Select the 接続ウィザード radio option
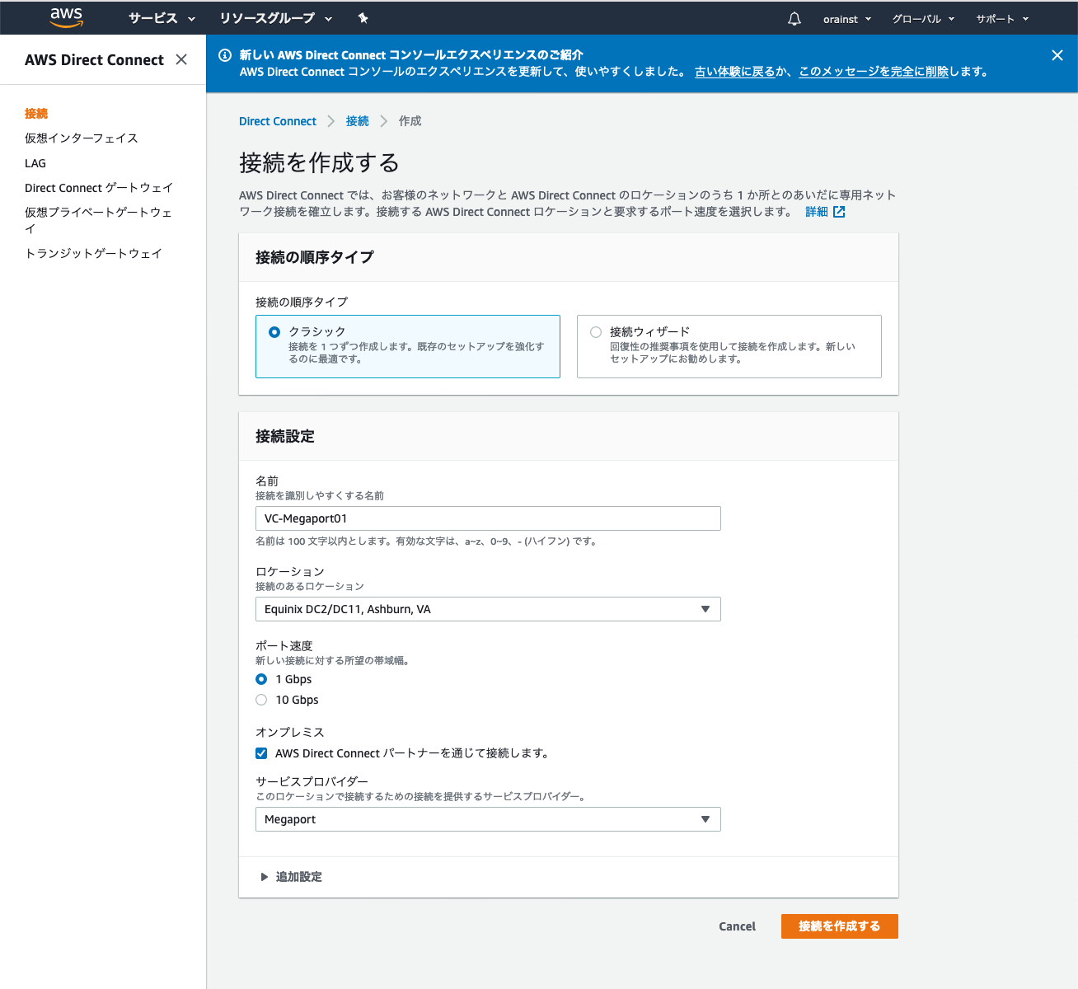The width and height of the screenshot is (1078, 989). pos(596,332)
